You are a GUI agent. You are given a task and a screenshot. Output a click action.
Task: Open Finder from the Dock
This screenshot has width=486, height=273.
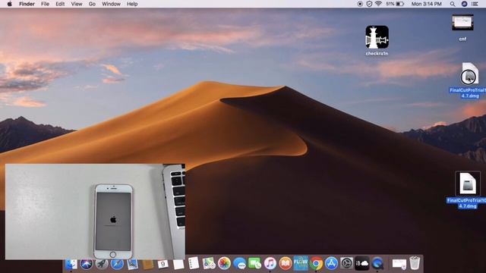[x=71, y=264]
